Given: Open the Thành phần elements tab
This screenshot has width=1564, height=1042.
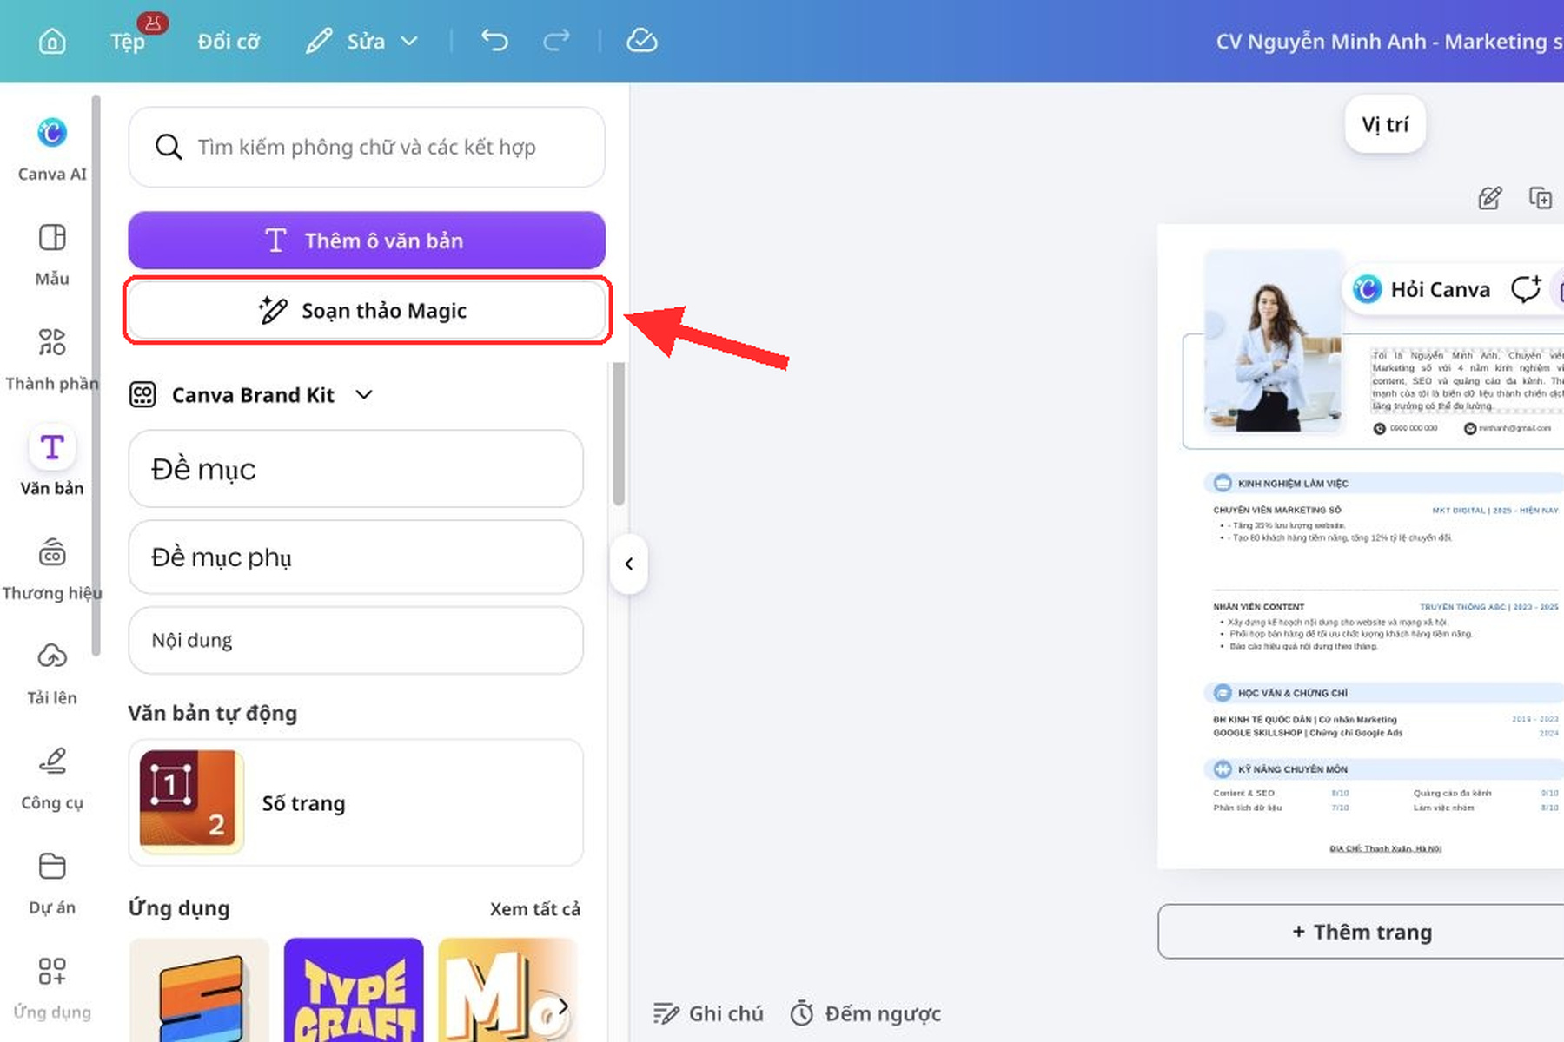Looking at the screenshot, I should [52, 359].
